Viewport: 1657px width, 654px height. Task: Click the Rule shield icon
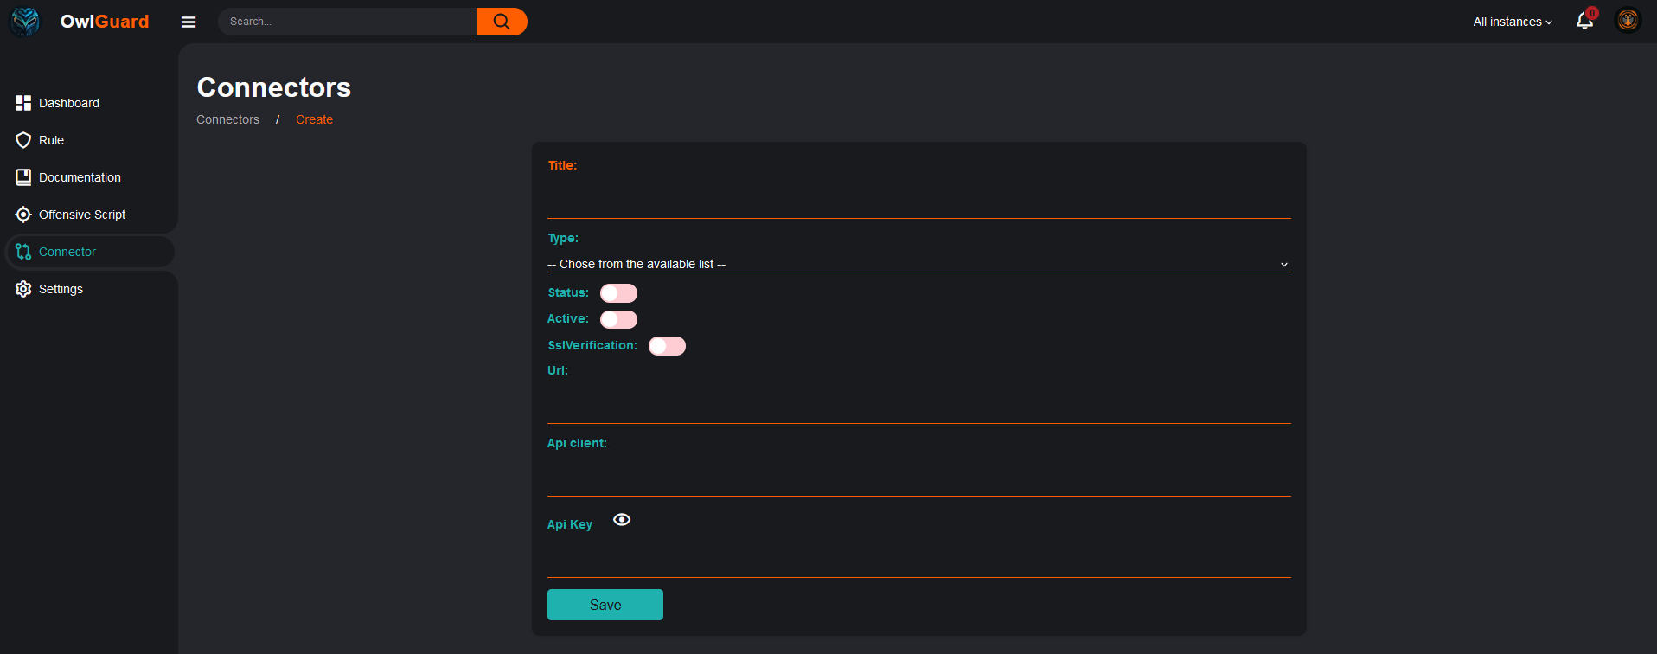[23, 140]
